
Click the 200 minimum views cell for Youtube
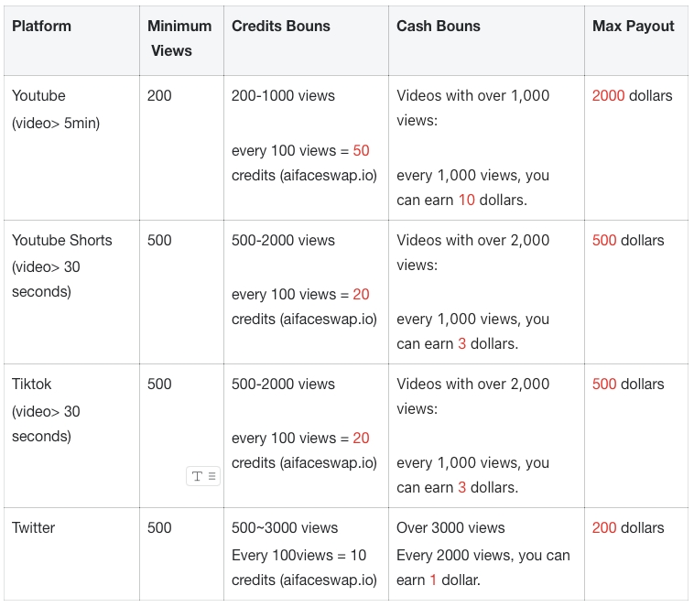coord(181,148)
